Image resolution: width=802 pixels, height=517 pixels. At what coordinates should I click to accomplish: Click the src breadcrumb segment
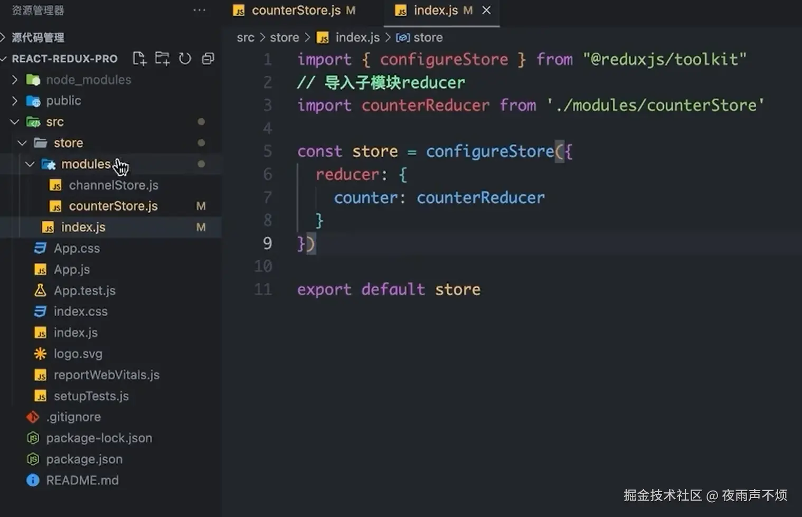246,37
